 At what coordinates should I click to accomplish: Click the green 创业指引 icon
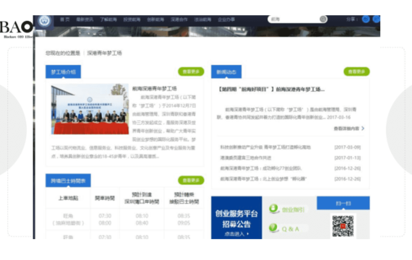pos(273,209)
